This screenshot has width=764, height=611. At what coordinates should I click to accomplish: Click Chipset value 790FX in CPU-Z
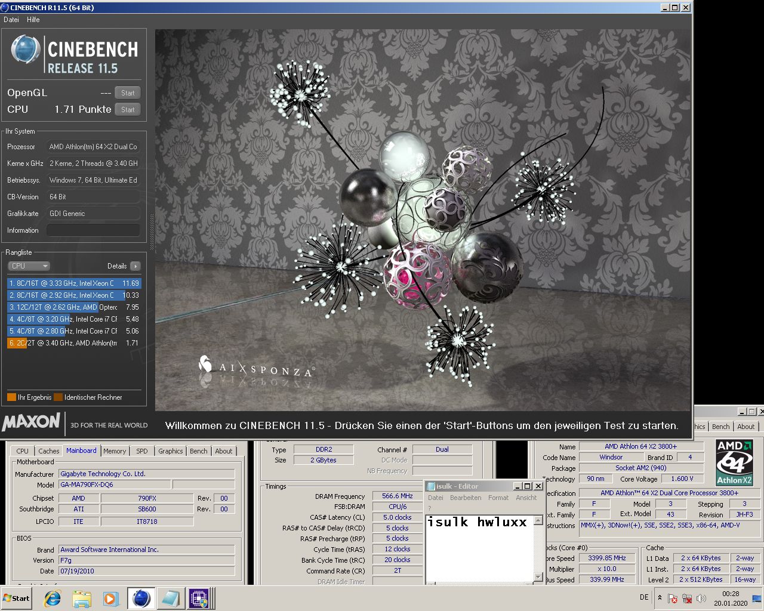[147, 498]
